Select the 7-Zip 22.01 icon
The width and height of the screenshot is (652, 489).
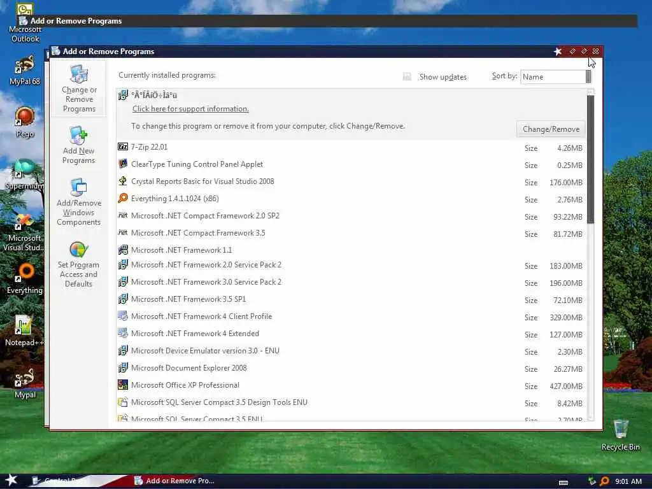click(123, 146)
